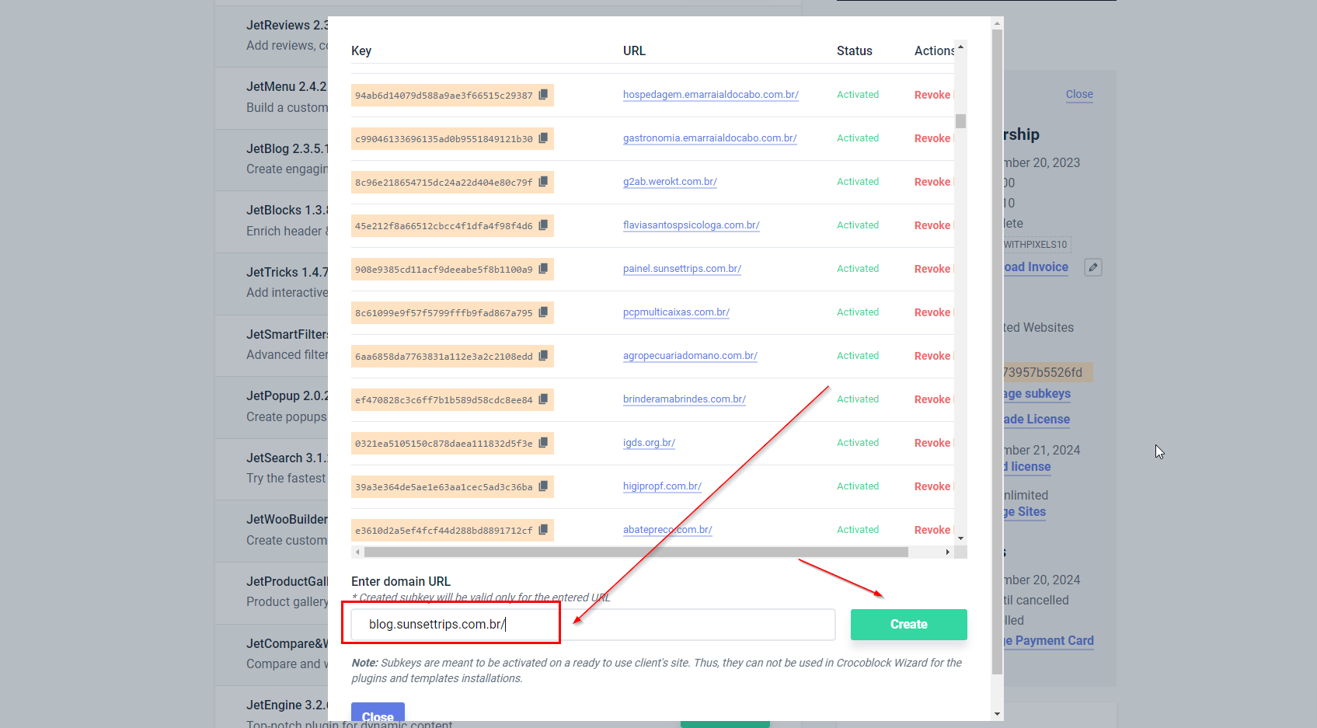The height and width of the screenshot is (728, 1317).
Task: Click the domain URL input field
Action: 592,625
